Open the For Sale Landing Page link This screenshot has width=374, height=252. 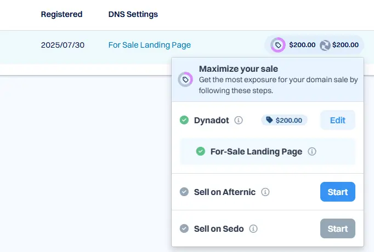pos(150,45)
